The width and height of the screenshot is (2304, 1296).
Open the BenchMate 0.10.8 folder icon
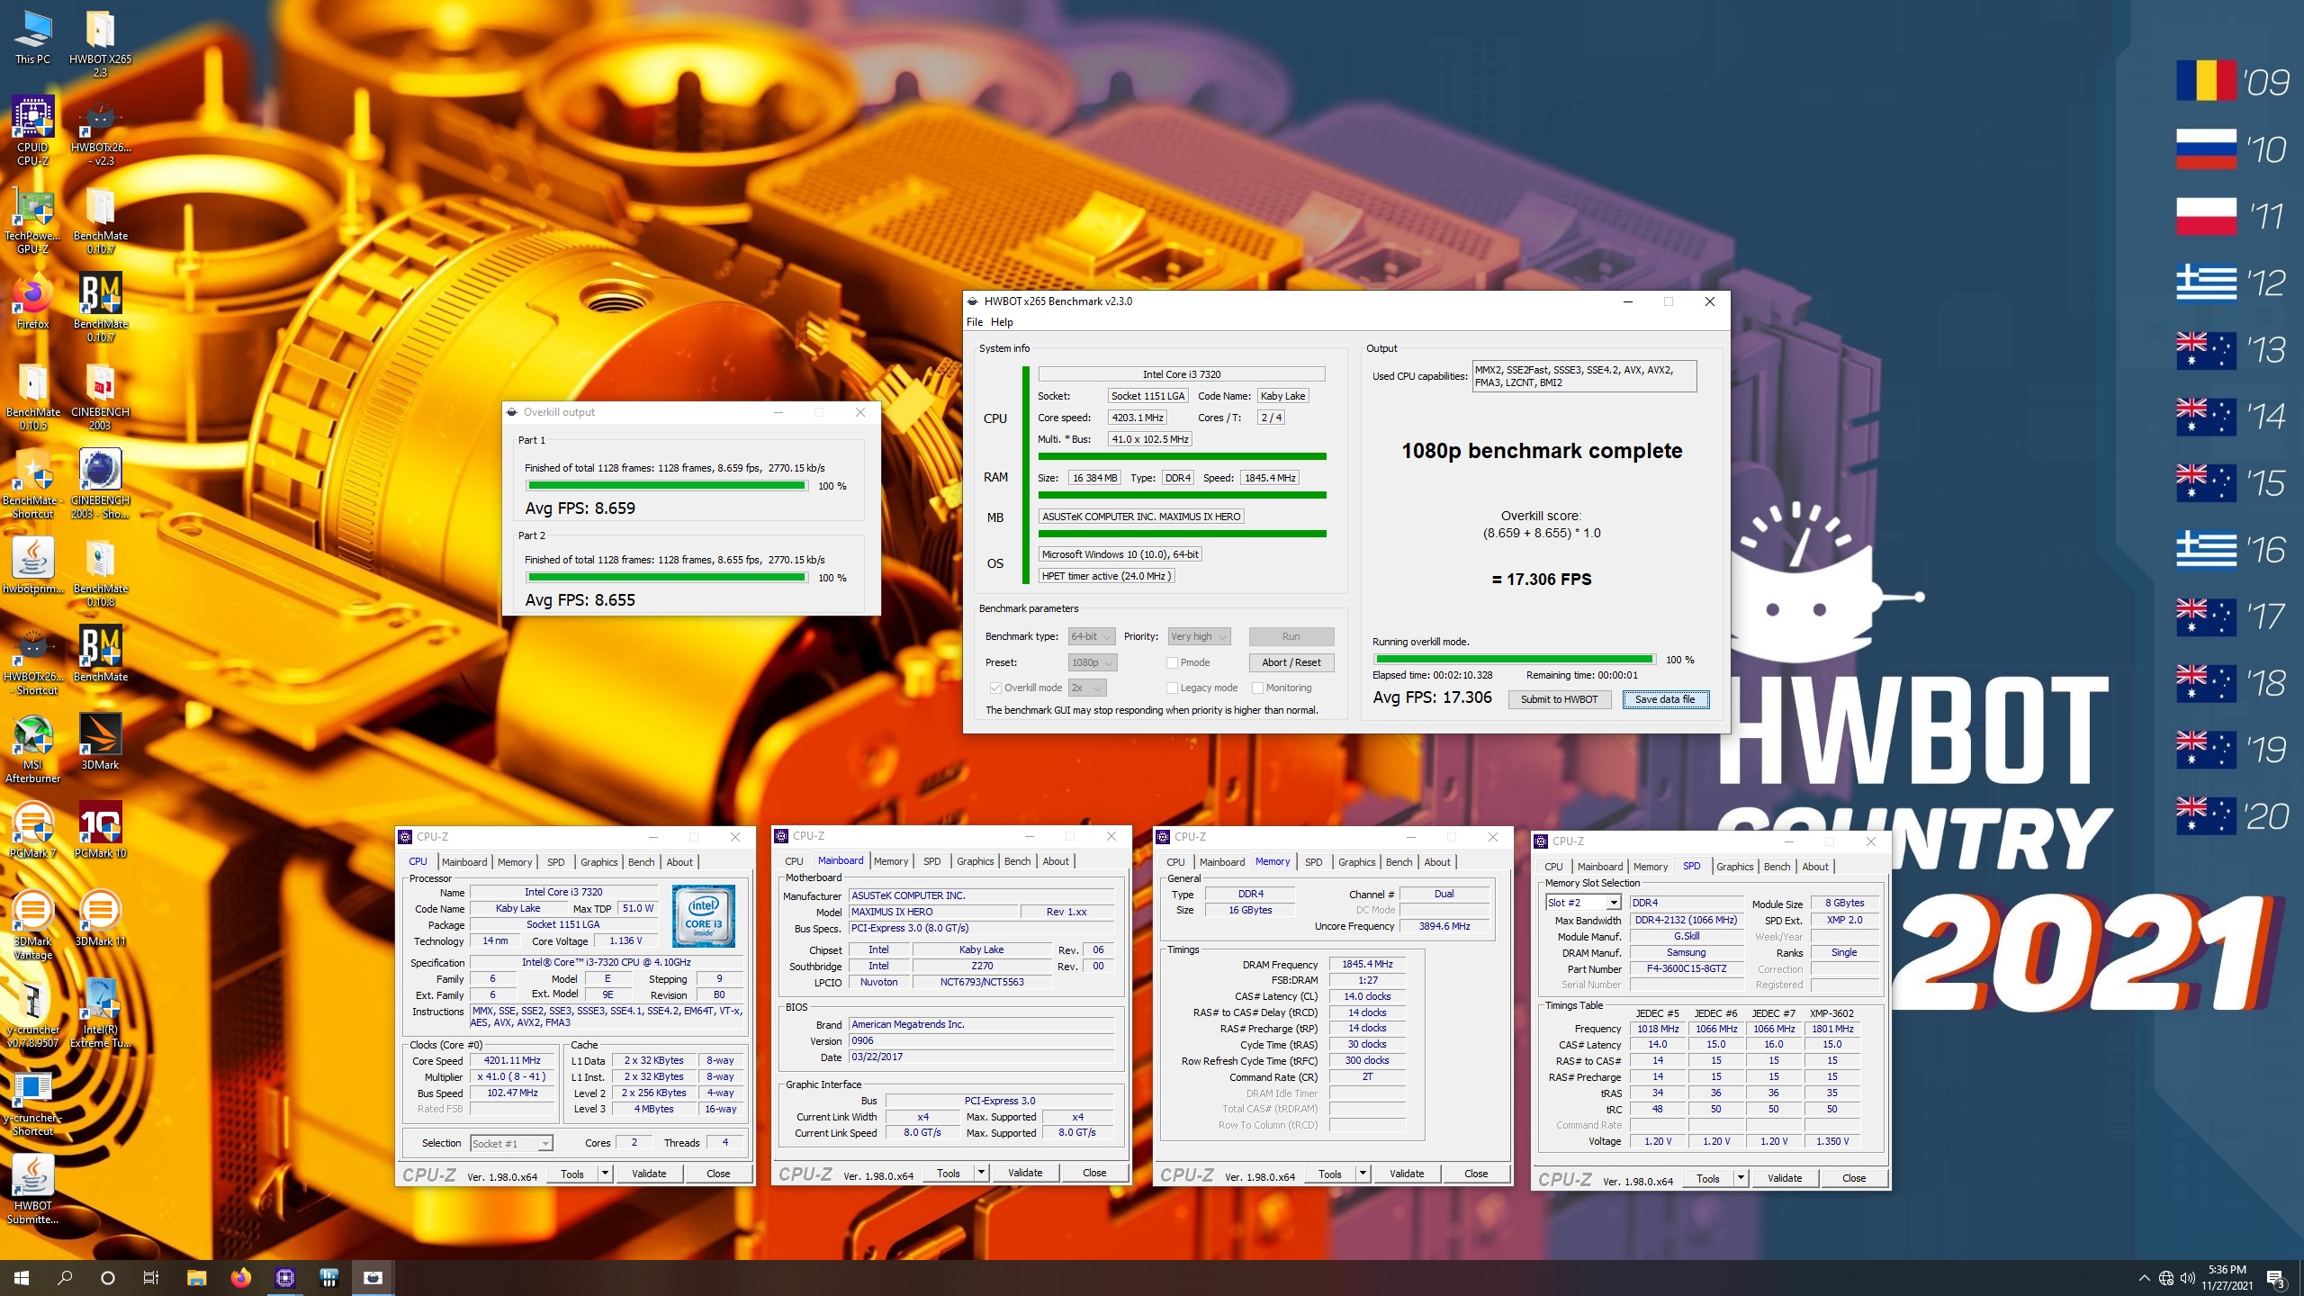point(100,571)
